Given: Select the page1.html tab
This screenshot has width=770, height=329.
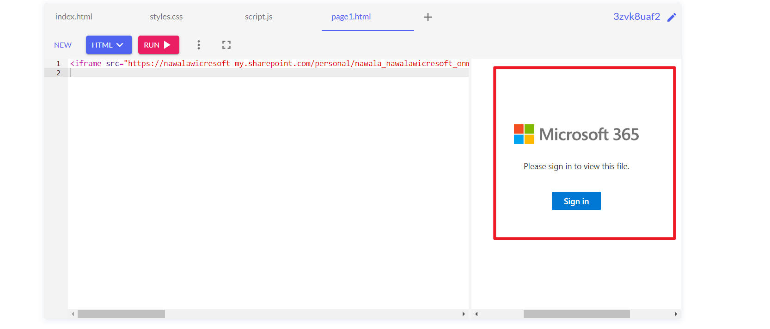Looking at the screenshot, I should pyautogui.click(x=351, y=17).
